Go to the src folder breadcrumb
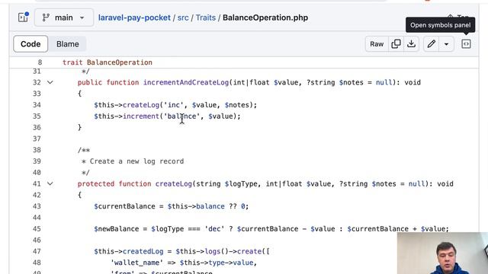 [183, 18]
